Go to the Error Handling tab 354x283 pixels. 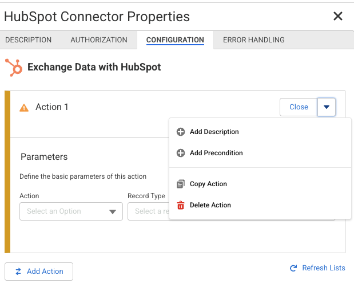[x=253, y=40]
